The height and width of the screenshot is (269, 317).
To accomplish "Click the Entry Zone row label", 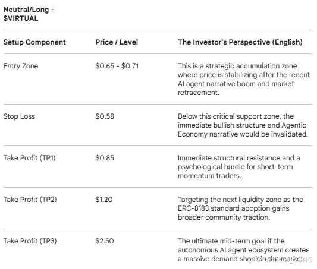I will (21, 66).
